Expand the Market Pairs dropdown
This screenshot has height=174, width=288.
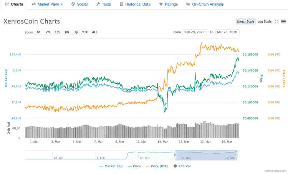47,4
